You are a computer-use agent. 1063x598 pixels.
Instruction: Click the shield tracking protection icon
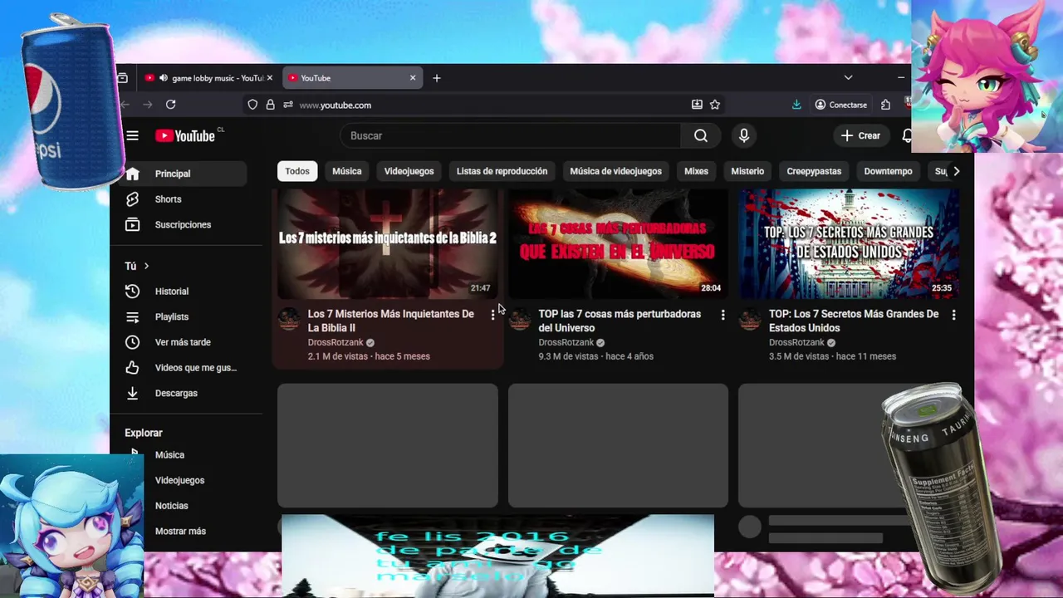coord(252,105)
